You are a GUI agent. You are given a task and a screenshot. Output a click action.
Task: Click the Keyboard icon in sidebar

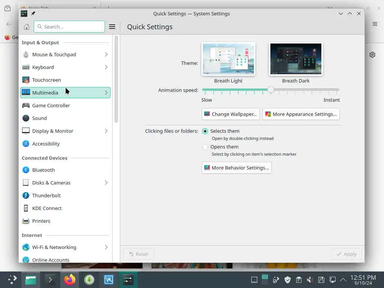pyautogui.click(x=26, y=67)
